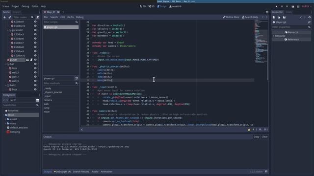
Task: Go to previous object in Inspector history
Action: point(301,18)
